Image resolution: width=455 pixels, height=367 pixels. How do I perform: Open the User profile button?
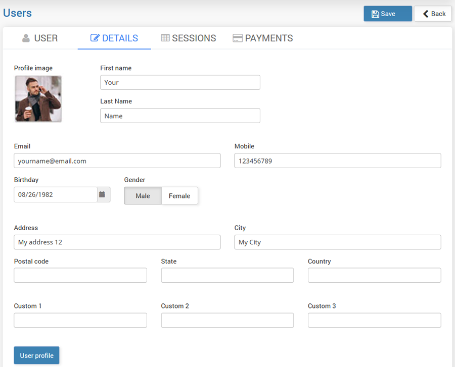(36, 355)
